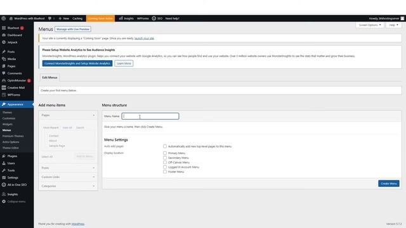
Task: Click the Collapse menu arrow icon
Action: point(4,201)
